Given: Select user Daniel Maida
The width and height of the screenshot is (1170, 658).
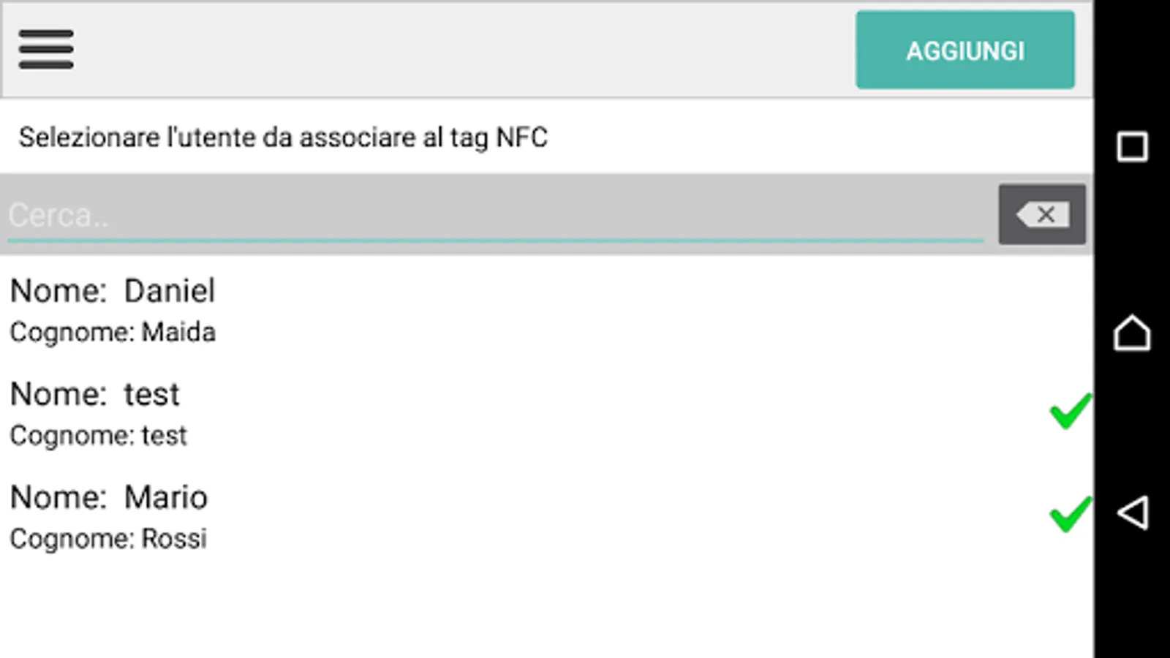Looking at the screenshot, I should [x=512, y=311].
